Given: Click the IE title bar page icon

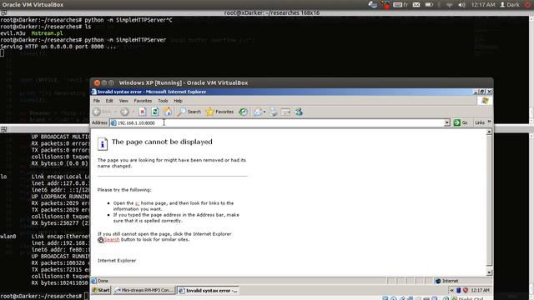Looking at the screenshot, I should [x=93, y=92].
